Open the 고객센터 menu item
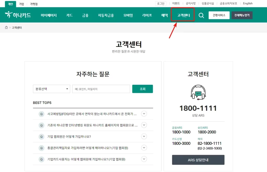267x172 pixels. 183,15
